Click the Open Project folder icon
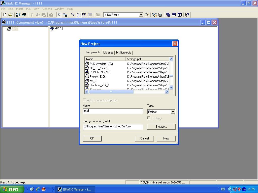Screen dimensions: 258x193 pyautogui.click(x=11, y=15)
